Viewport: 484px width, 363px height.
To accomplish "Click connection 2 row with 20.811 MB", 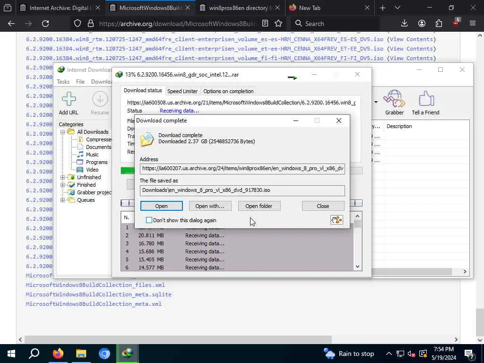I will click(237, 235).
